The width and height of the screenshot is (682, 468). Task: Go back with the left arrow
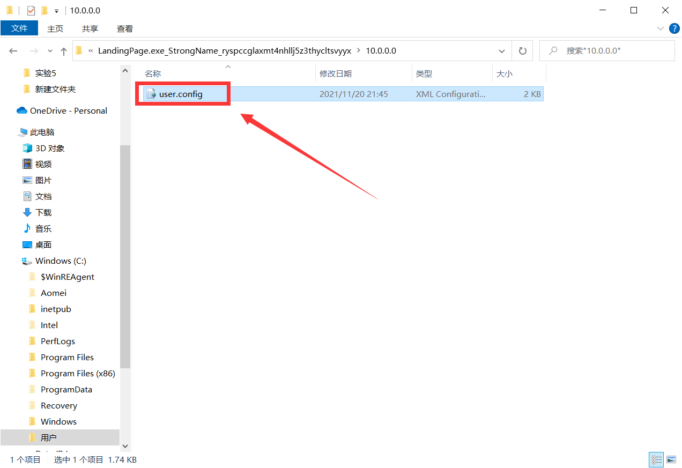pos(13,51)
